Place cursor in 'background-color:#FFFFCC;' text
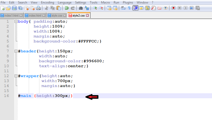 [67, 41]
